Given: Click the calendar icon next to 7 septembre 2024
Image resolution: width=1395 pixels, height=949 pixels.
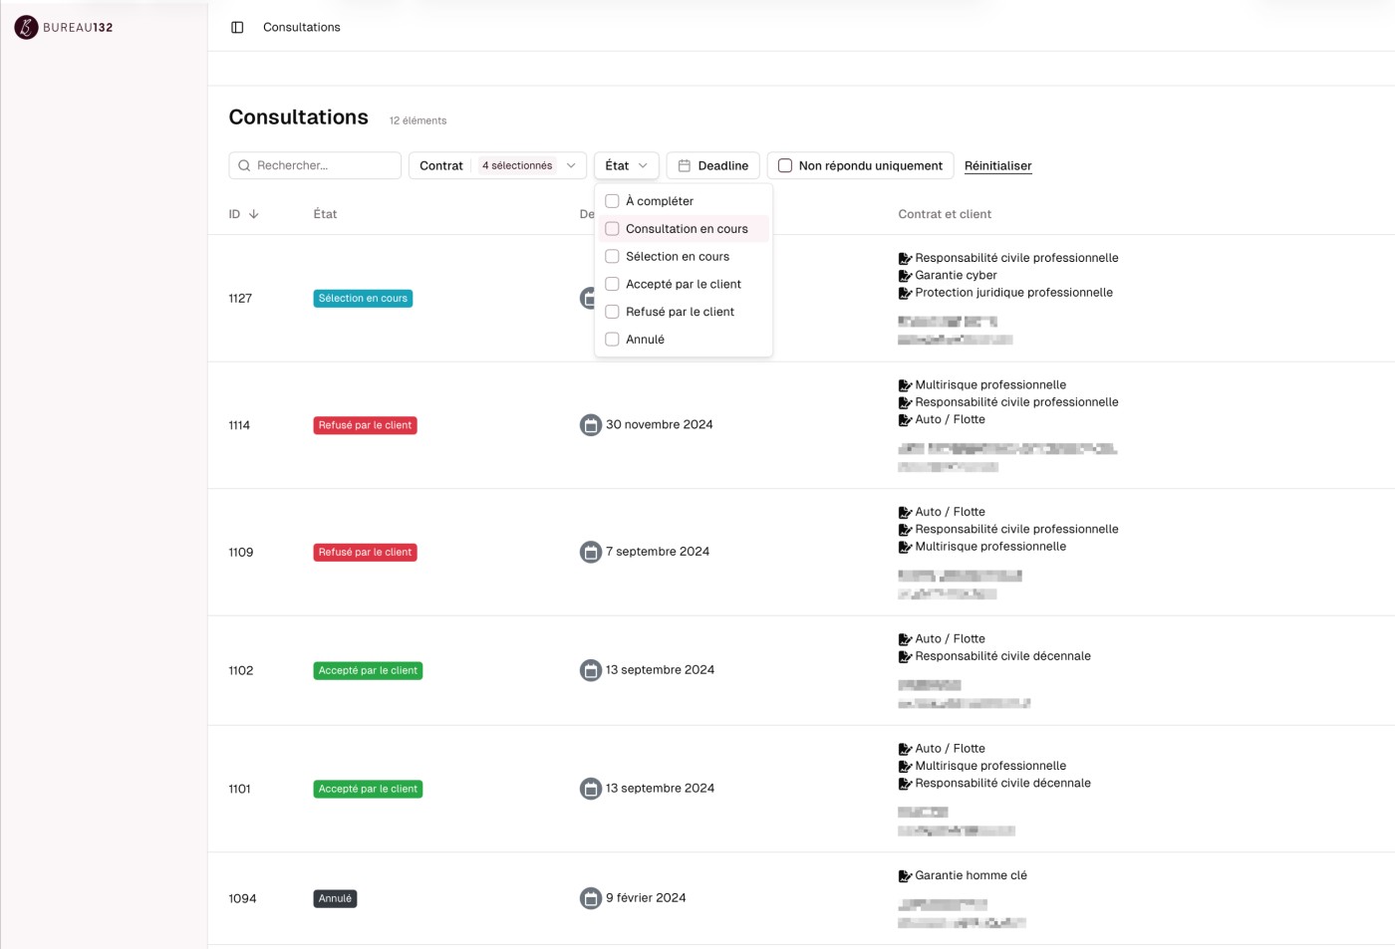Looking at the screenshot, I should point(590,551).
